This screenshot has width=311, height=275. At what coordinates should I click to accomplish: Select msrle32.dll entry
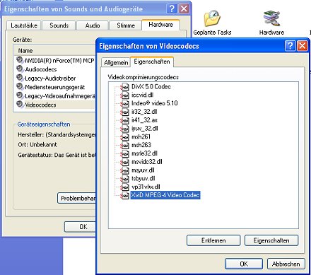click(x=144, y=153)
